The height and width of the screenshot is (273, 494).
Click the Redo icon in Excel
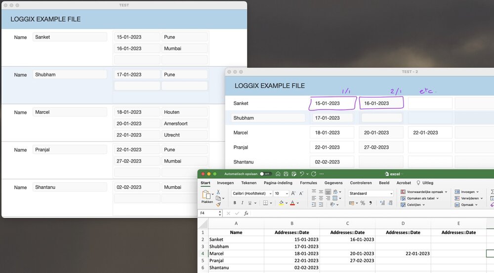tap(314, 174)
